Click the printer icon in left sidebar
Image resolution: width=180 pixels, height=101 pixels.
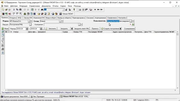3,49
